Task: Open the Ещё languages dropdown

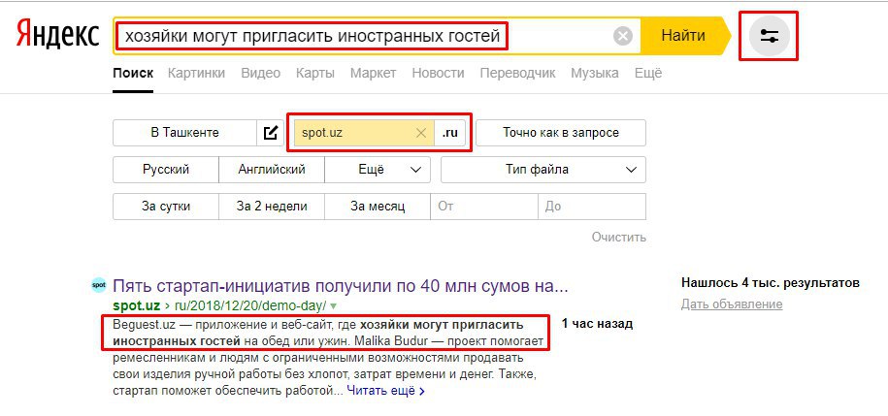Action: pyautogui.click(x=378, y=170)
